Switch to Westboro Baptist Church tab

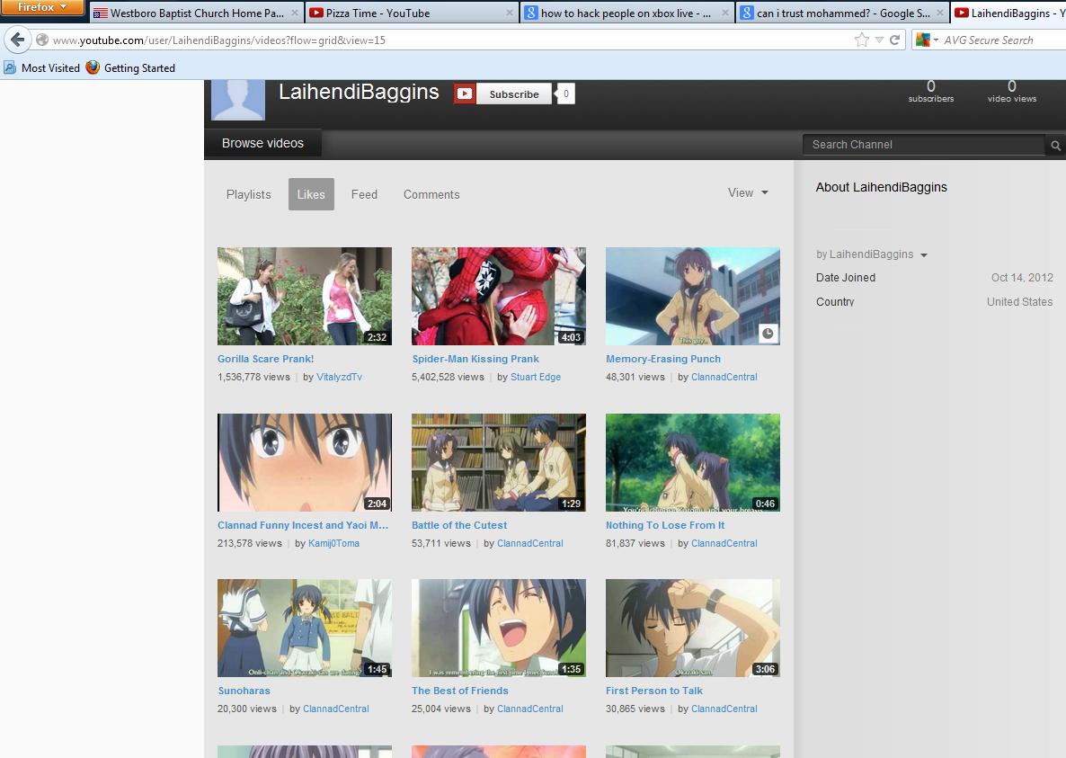click(197, 13)
